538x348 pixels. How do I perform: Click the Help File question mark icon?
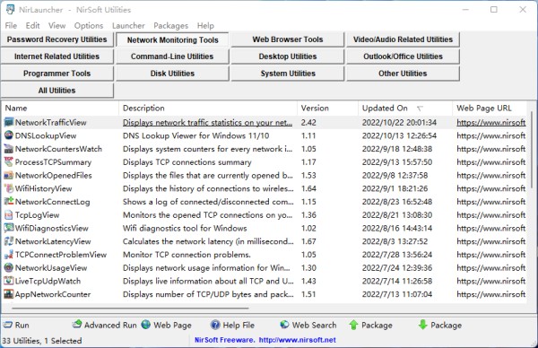pyautogui.click(x=215, y=325)
